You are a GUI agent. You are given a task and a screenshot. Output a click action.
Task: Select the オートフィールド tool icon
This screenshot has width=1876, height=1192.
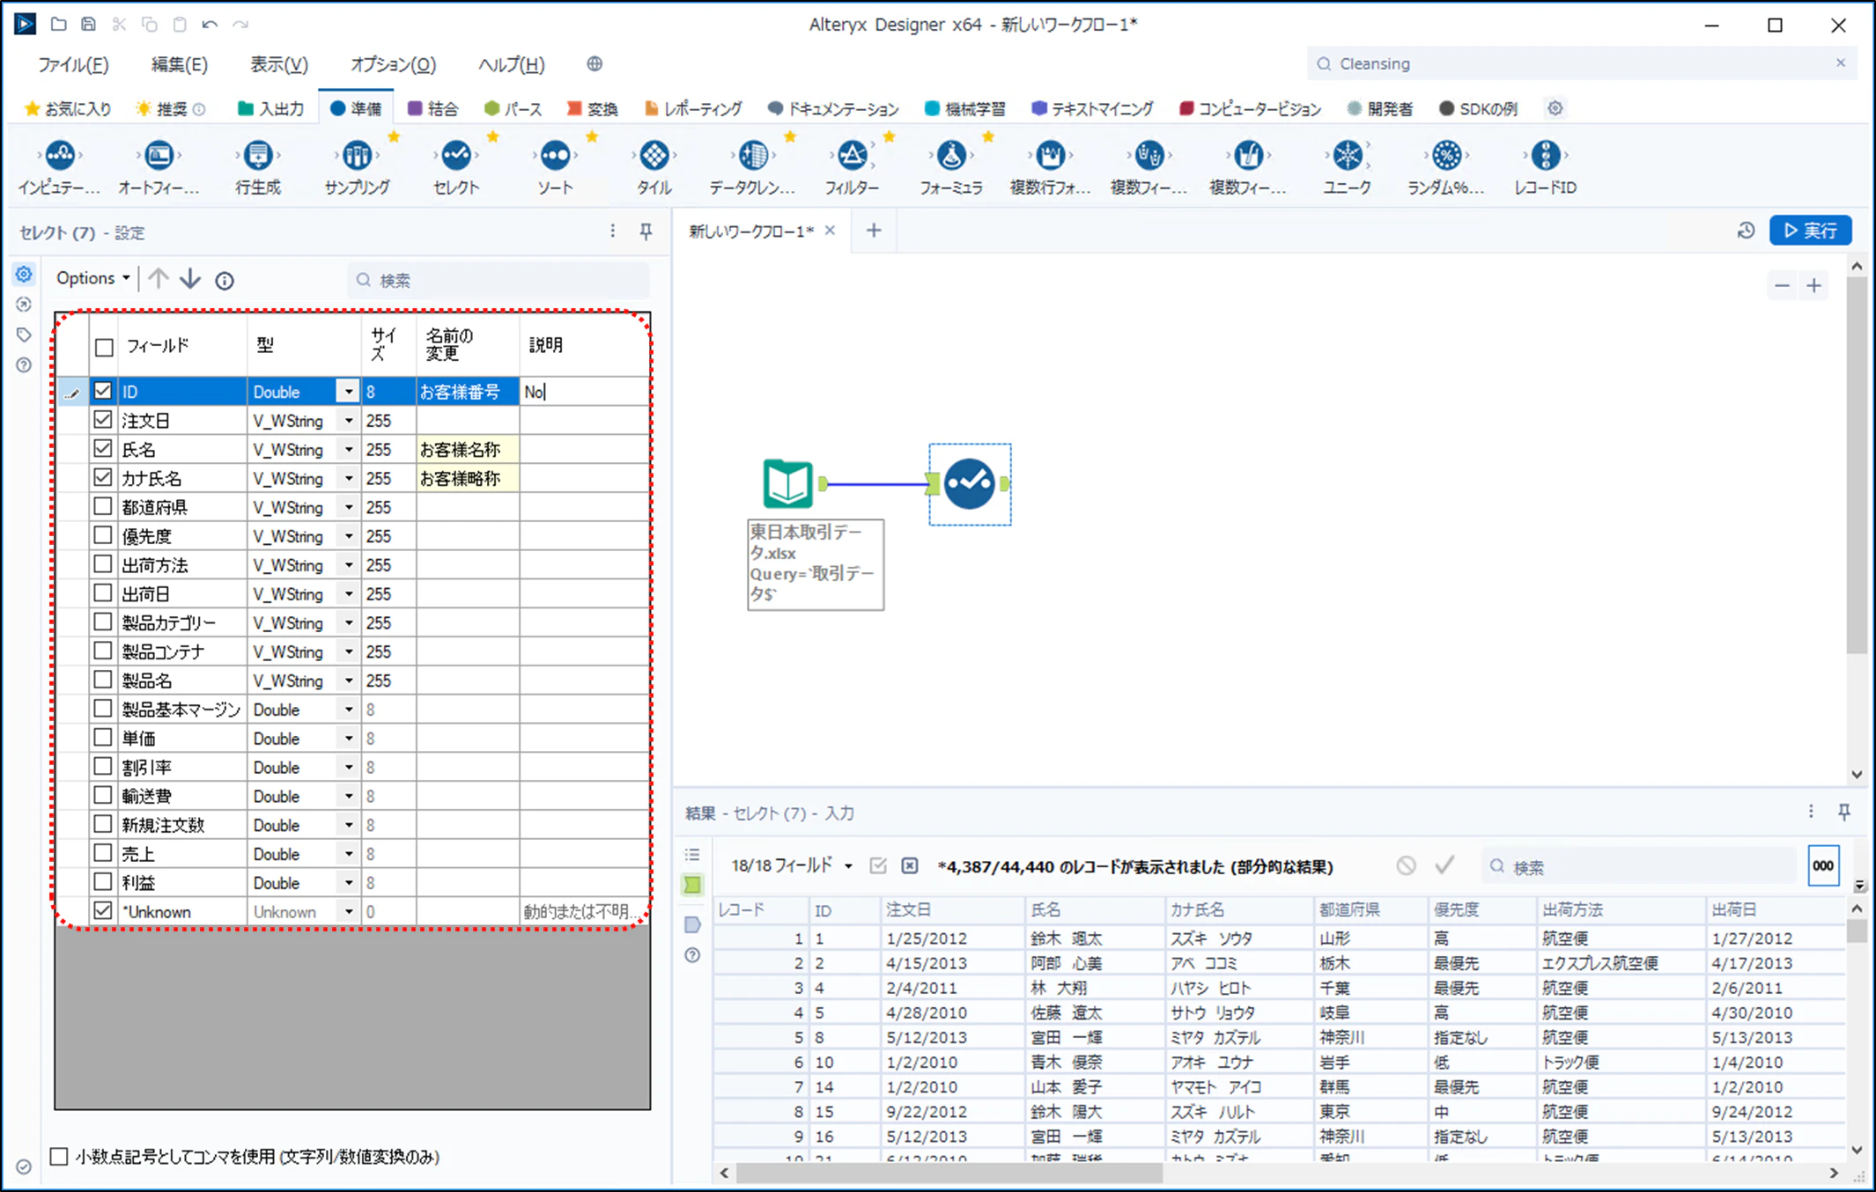pyautogui.click(x=159, y=156)
